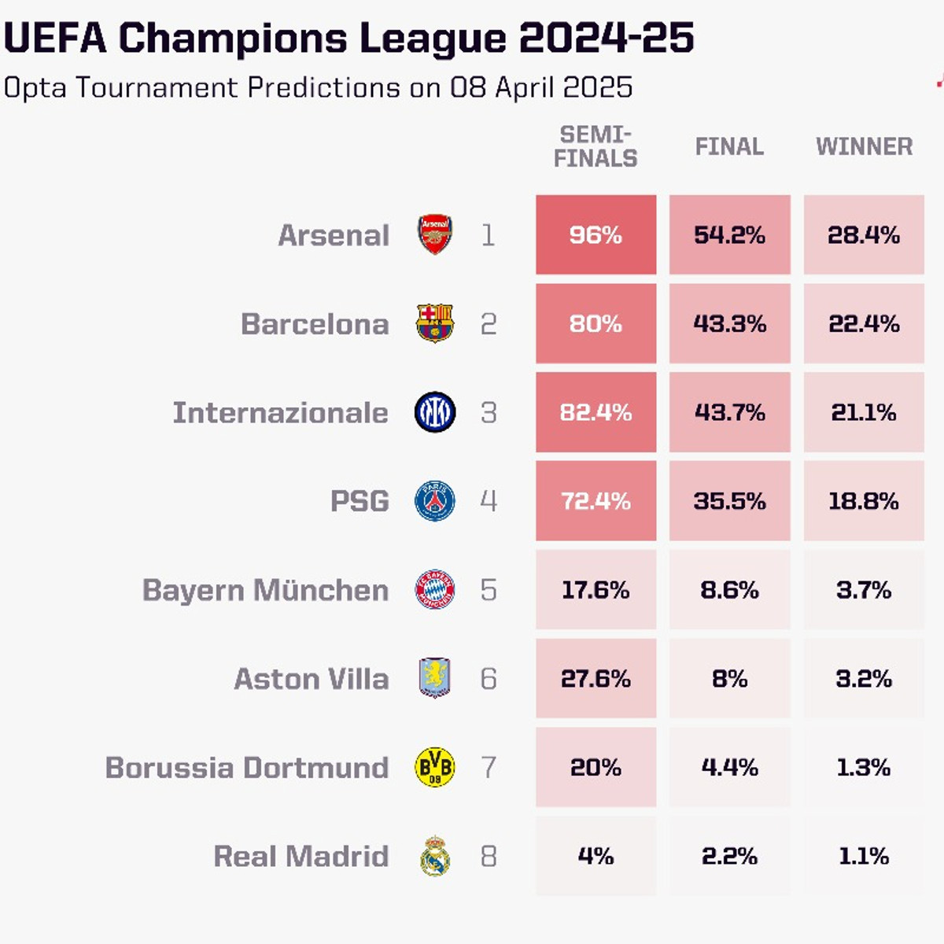
Task: Click the PSG club crest
Action: point(434,501)
